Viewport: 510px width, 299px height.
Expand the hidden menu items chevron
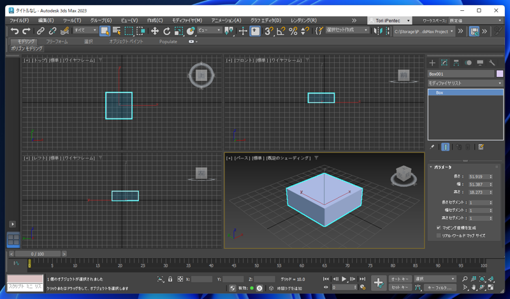point(354,20)
